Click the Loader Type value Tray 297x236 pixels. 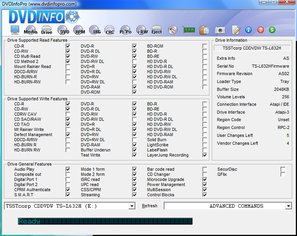click(285, 81)
